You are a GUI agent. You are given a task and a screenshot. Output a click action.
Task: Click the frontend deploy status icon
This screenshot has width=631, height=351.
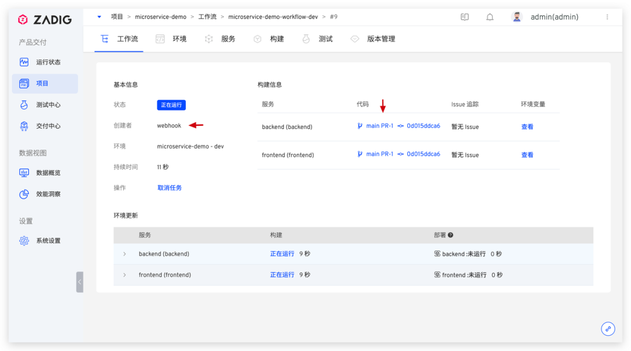pyautogui.click(x=437, y=275)
